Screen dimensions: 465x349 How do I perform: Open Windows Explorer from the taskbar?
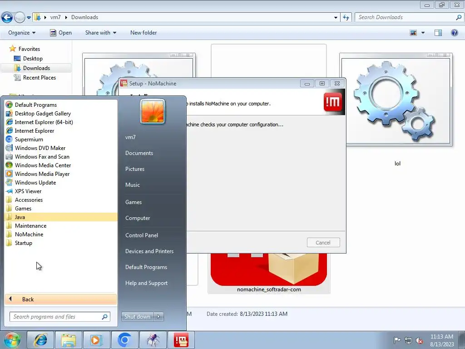tap(69, 340)
